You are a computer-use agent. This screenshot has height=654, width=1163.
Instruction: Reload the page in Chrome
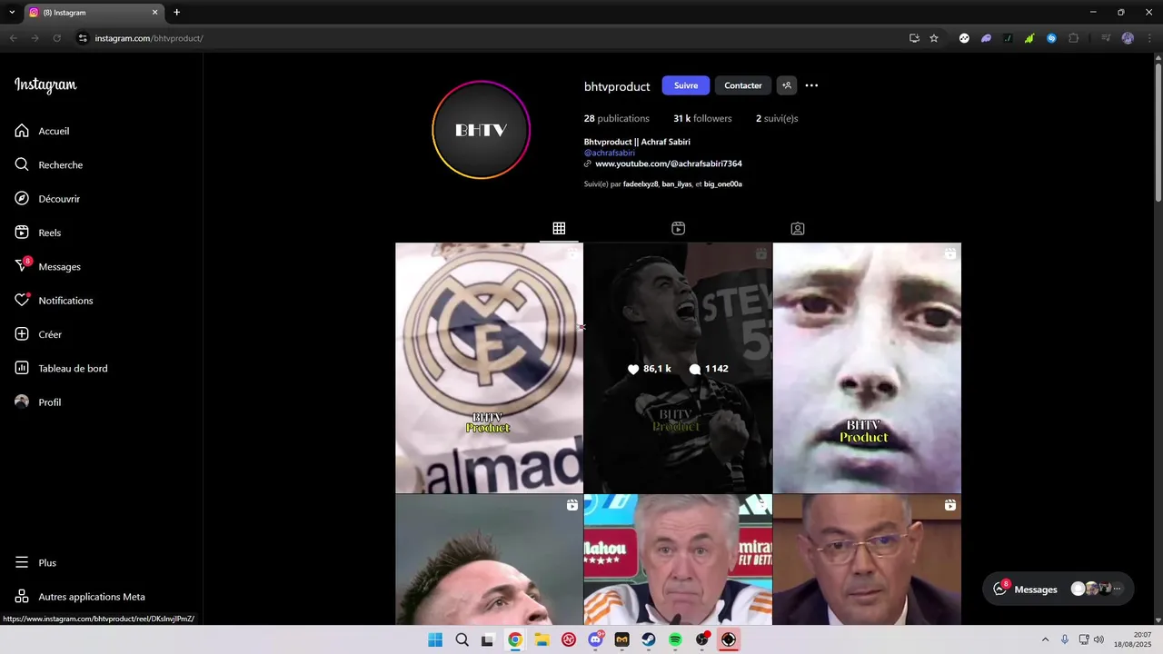(x=56, y=38)
